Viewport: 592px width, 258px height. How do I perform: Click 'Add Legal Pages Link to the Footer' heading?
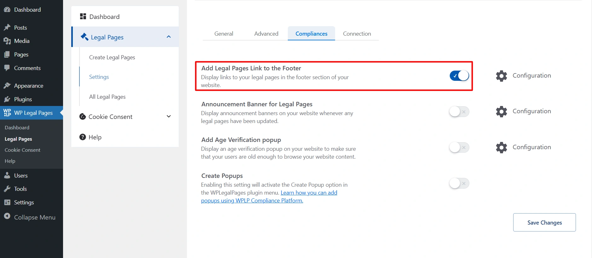point(251,68)
